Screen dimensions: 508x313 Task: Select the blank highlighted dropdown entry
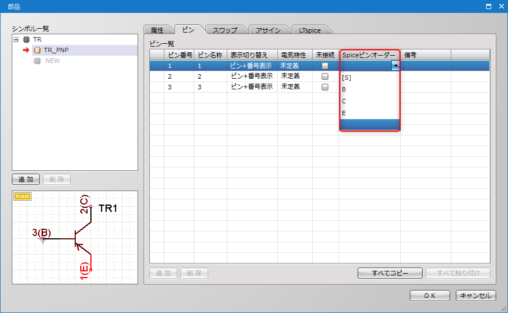coord(370,125)
